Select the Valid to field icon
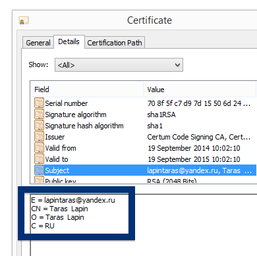 tap(39, 159)
